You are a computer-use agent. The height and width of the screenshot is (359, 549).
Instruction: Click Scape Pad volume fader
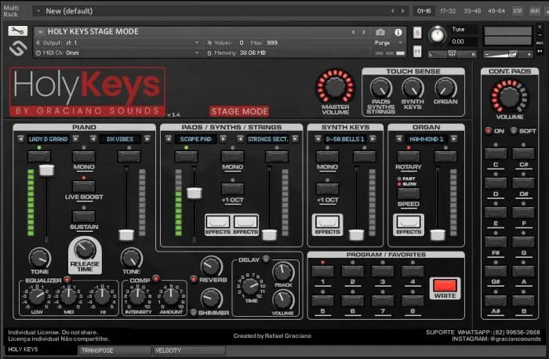pos(194,193)
